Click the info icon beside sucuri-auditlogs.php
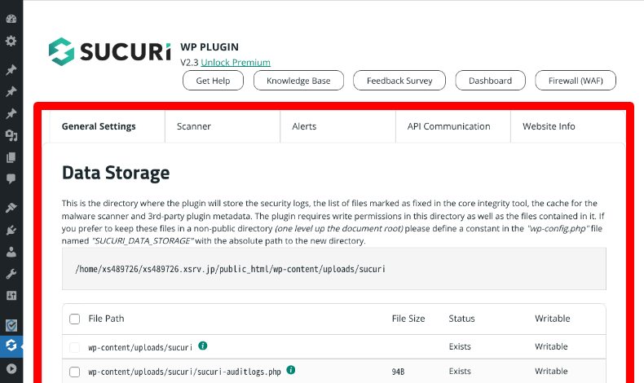This screenshot has height=383, width=644. (291, 370)
